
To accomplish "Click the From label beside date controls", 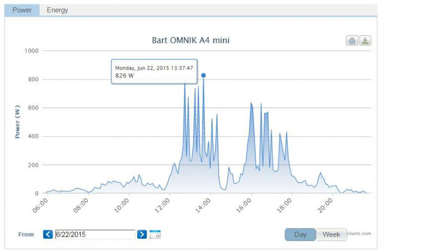I will 26,234.
